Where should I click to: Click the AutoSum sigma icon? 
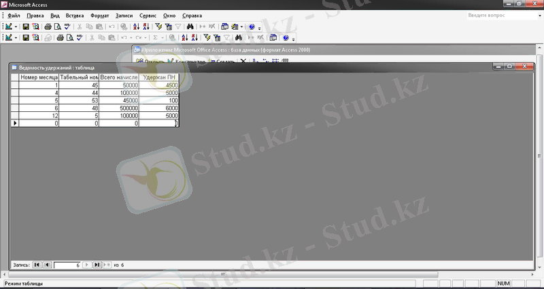pos(156,38)
